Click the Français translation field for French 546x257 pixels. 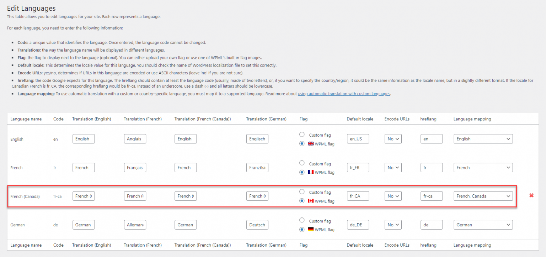pyautogui.click(x=135, y=167)
